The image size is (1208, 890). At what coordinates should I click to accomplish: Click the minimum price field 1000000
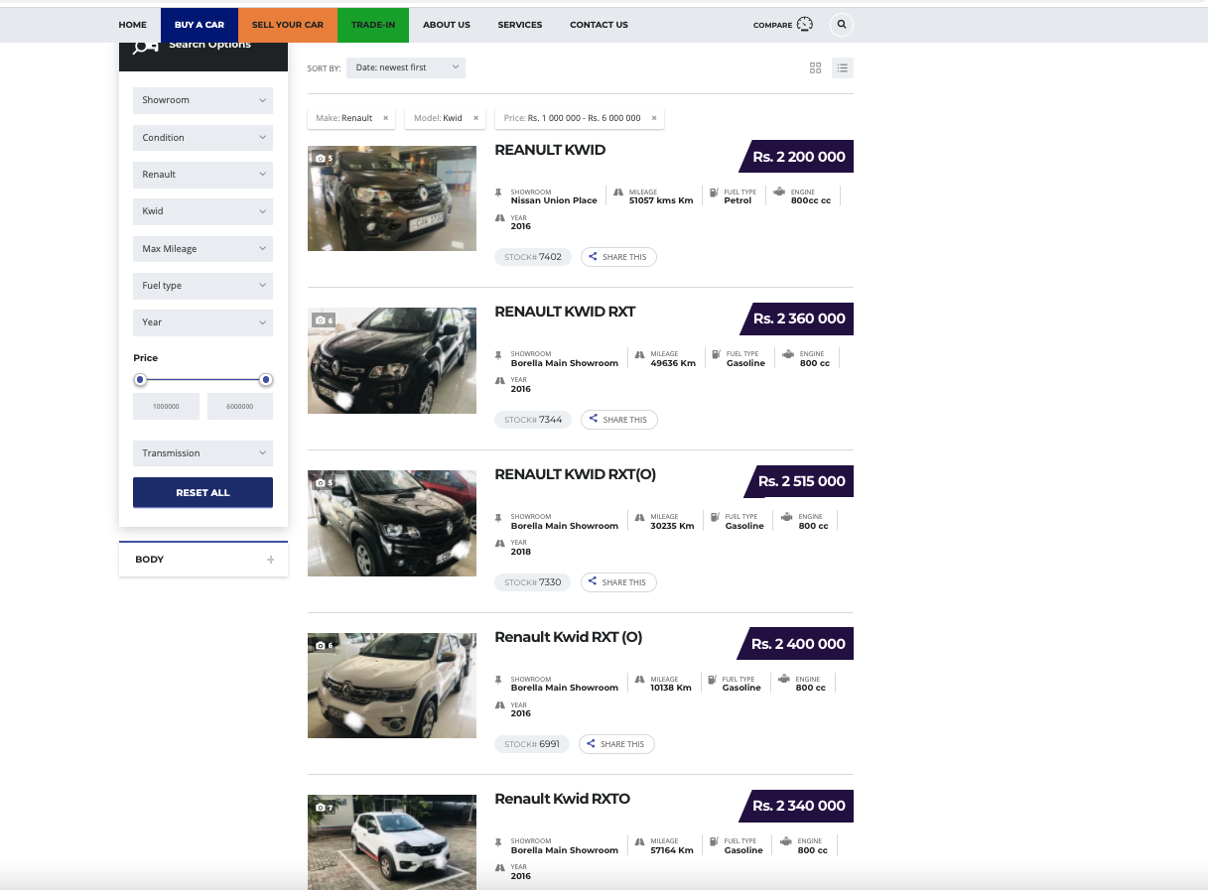pyautogui.click(x=166, y=407)
